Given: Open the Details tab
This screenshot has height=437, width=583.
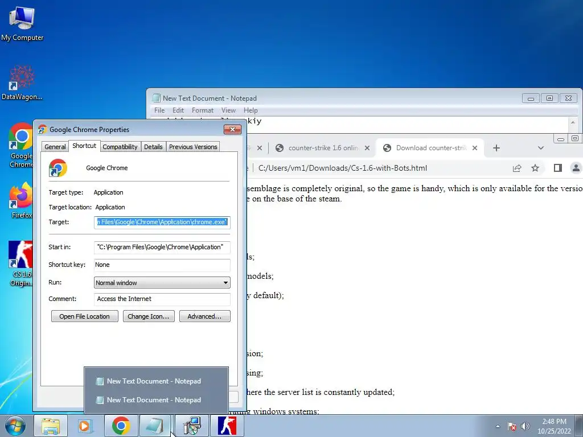Looking at the screenshot, I should (153, 147).
